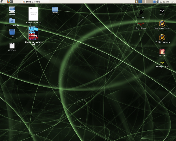This screenshot has height=141, width=176.
Task: Launch Firefox from the top panel
Action: pyautogui.click(x=8, y=1)
